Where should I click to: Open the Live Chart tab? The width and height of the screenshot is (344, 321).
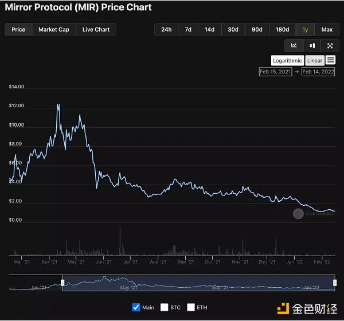[96, 29]
